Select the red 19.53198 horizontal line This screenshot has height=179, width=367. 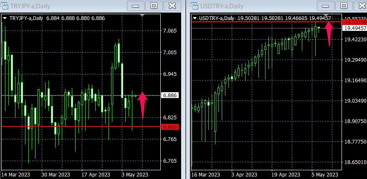click(x=267, y=22)
